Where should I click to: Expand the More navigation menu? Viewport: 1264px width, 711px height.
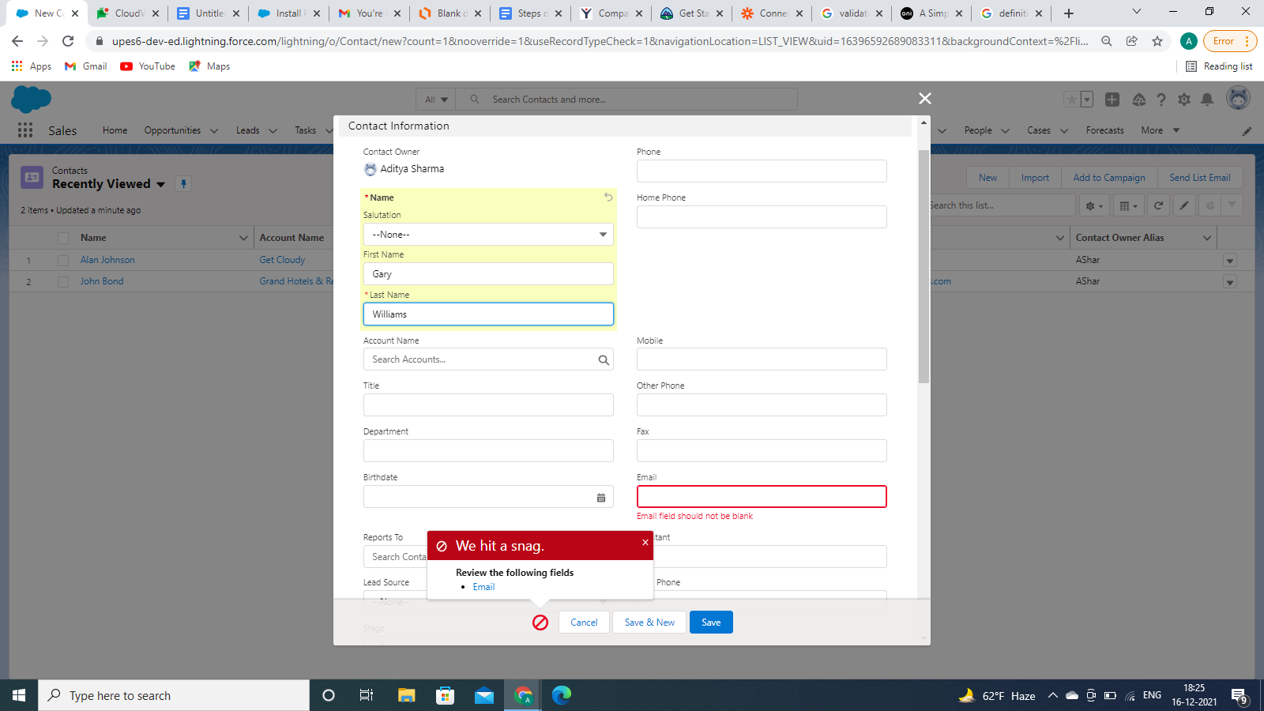(1160, 130)
